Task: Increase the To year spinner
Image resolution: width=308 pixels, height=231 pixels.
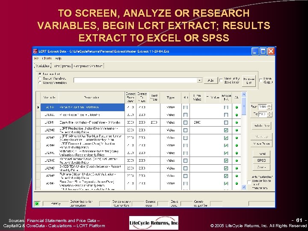Action: click(x=269, y=113)
